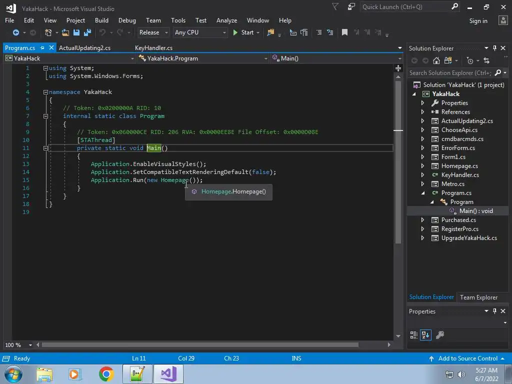
Task: Go Home in Solution Explorer toolbar
Action: point(436,60)
